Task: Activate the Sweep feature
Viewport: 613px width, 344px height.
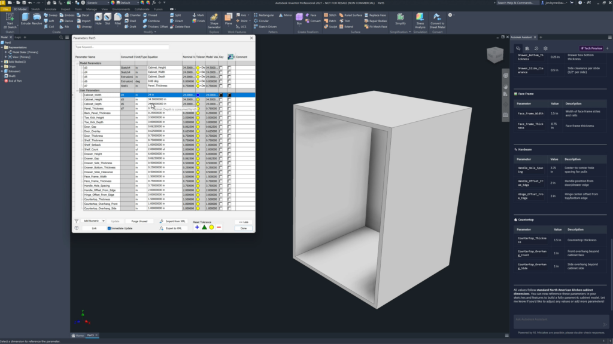Action: click(x=51, y=15)
